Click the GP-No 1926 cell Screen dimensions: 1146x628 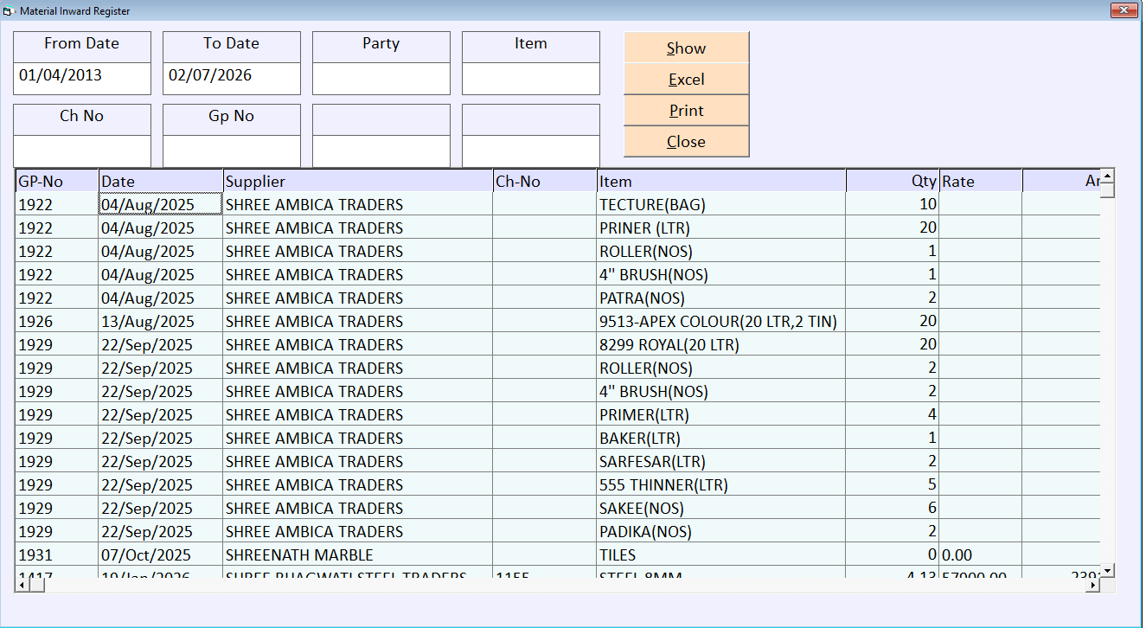(x=57, y=321)
